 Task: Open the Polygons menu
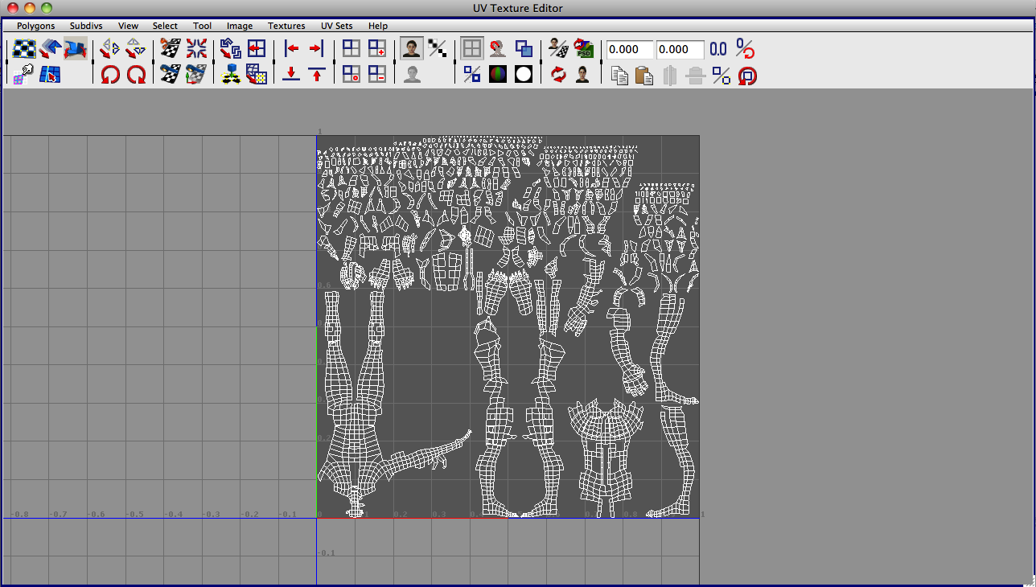pyautogui.click(x=35, y=25)
